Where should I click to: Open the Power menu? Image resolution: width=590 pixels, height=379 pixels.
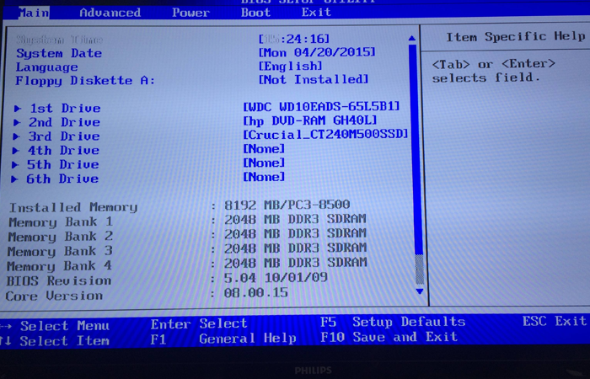tap(190, 13)
